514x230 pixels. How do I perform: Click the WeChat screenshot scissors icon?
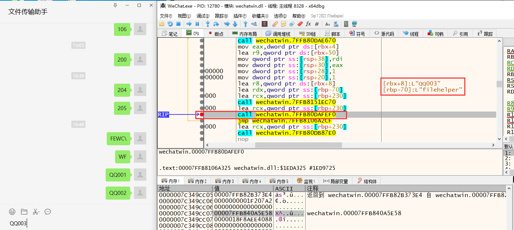[x=36, y=212]
